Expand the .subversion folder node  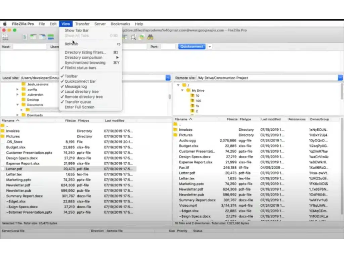click(17, 94)
